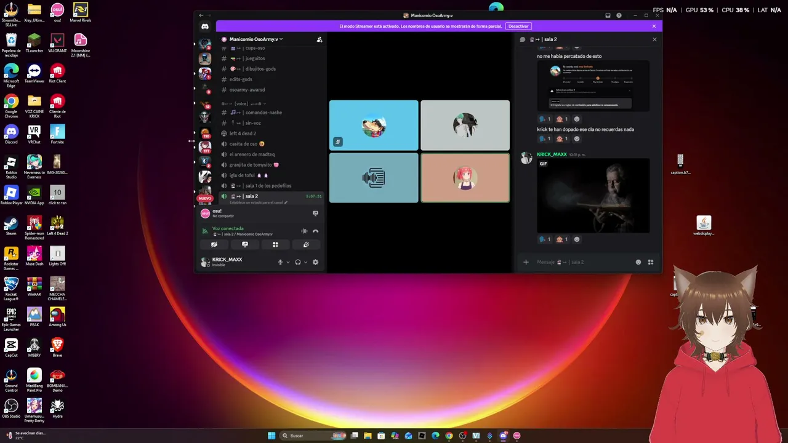
Task: Select the red-haired avatar participant tile
Action: 465,178
